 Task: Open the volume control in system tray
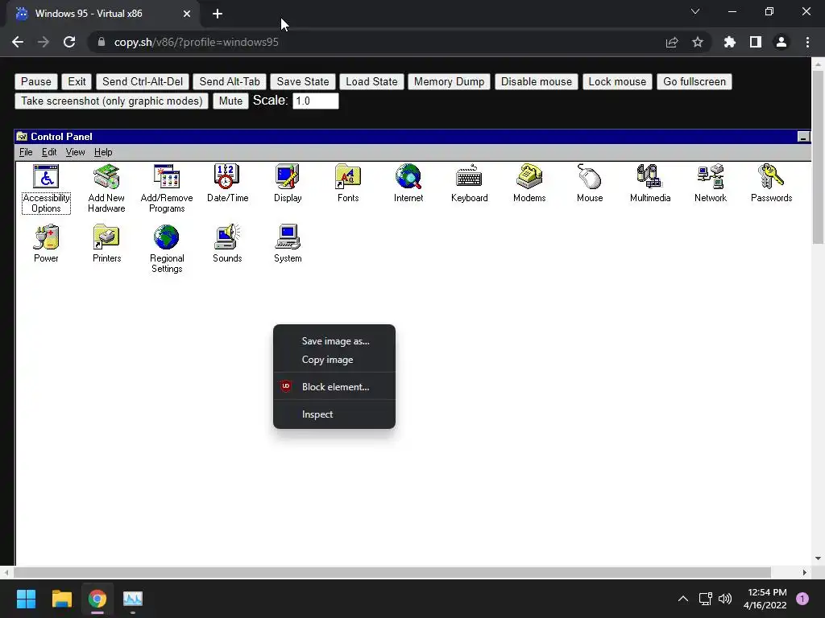click(725, 599)
